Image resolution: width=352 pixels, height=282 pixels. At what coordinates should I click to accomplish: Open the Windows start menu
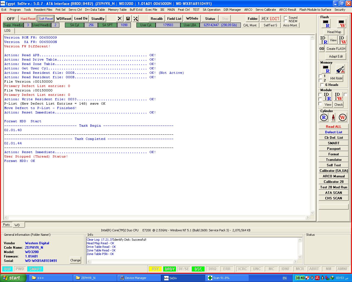[13, 278]
